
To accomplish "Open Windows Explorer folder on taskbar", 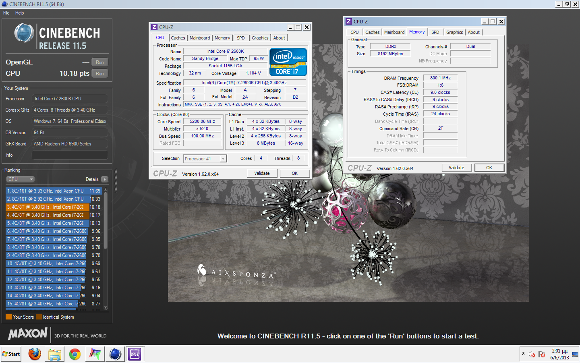I will (54, 354).
